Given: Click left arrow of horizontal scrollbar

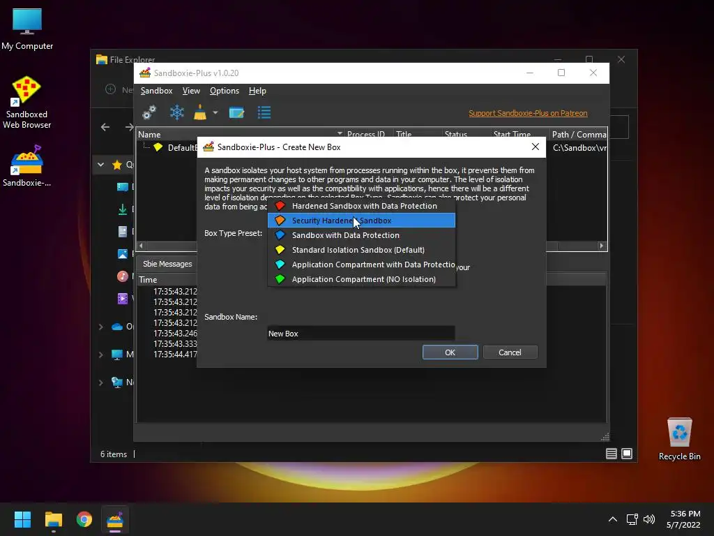Looking at the screenshot, I should pos(141,246).
